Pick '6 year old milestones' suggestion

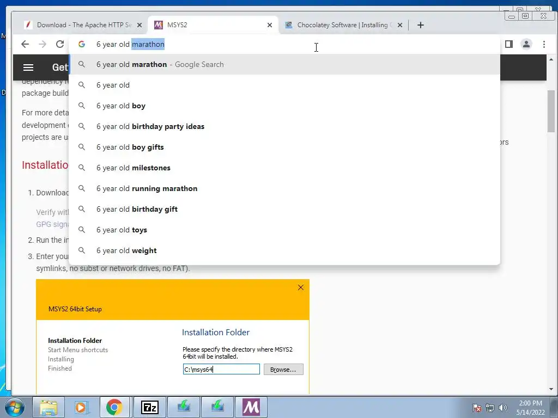point(284,168)
